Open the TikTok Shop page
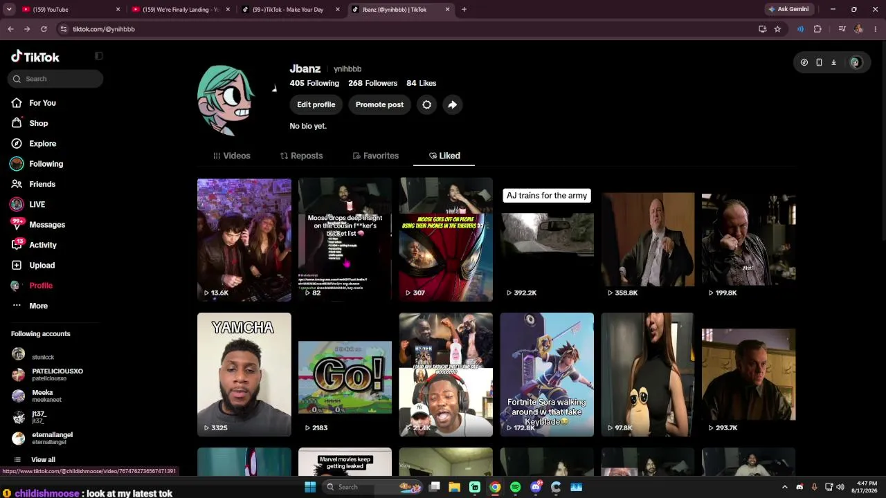 39,123
